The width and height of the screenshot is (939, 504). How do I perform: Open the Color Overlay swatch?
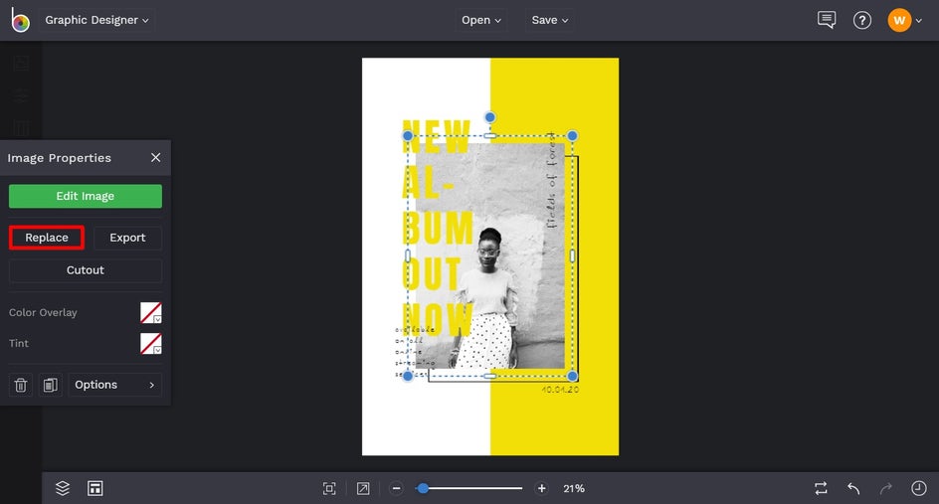[x=151, y=312]
